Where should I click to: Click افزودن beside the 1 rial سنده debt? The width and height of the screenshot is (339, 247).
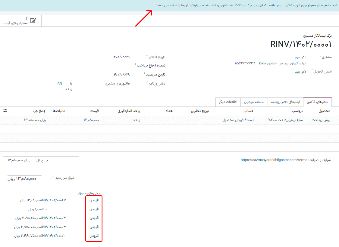click(x=94, y=209)
